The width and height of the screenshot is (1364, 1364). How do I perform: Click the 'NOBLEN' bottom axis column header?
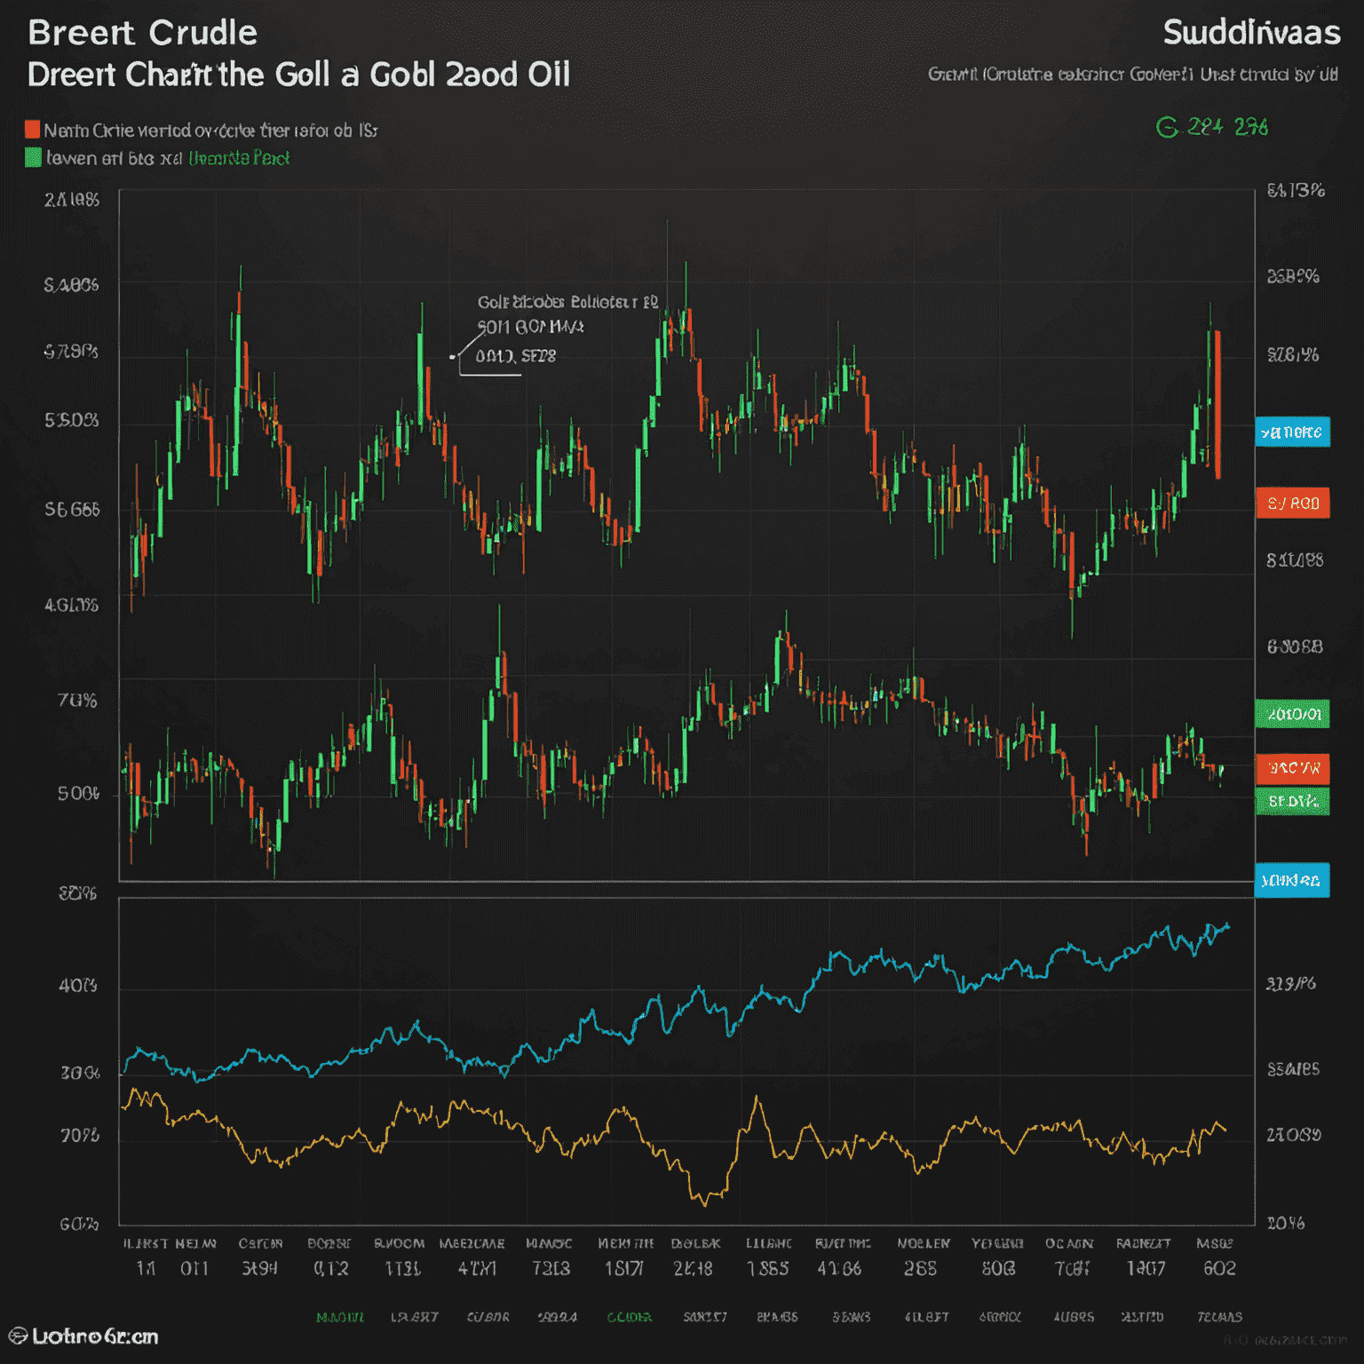[924, 1243]
